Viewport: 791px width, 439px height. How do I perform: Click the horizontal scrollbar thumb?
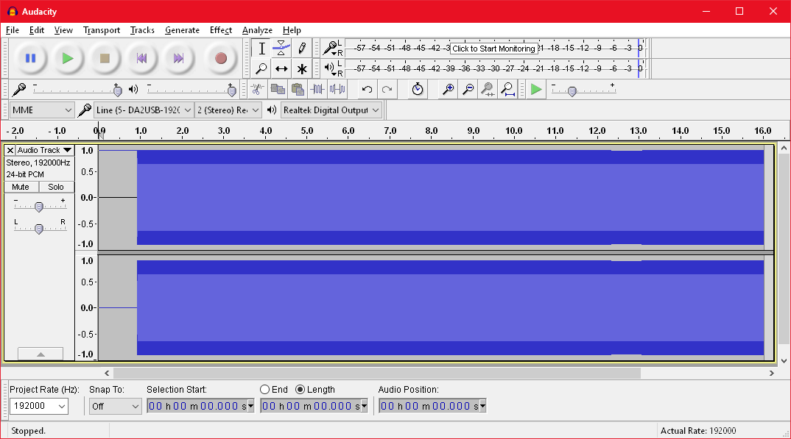[x=377, y=373]
